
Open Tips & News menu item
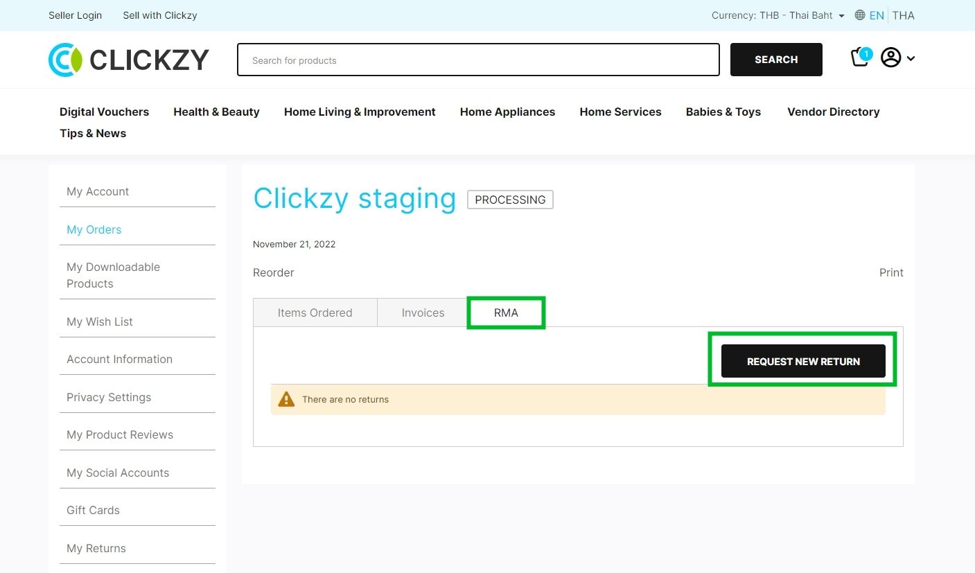point(93,133)
